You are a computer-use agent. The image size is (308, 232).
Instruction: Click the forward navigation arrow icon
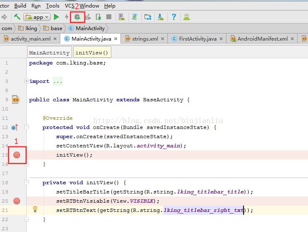pyautogui.click(x=4, y=17)
